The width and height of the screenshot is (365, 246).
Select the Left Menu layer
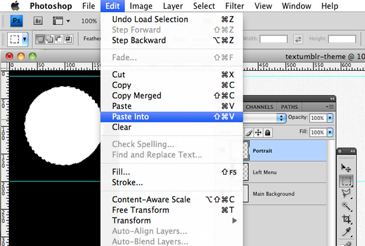coord(285,172)
